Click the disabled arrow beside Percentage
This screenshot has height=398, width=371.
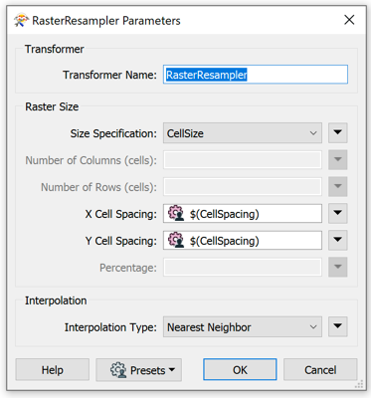click(x=338, y=267)
